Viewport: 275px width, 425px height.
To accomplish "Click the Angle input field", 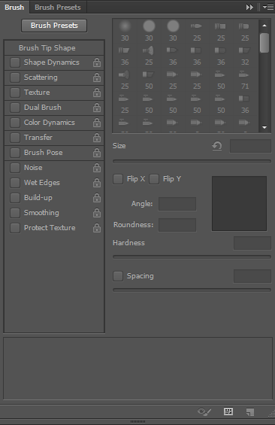I will pyautogui.click(x=177, y=204).
